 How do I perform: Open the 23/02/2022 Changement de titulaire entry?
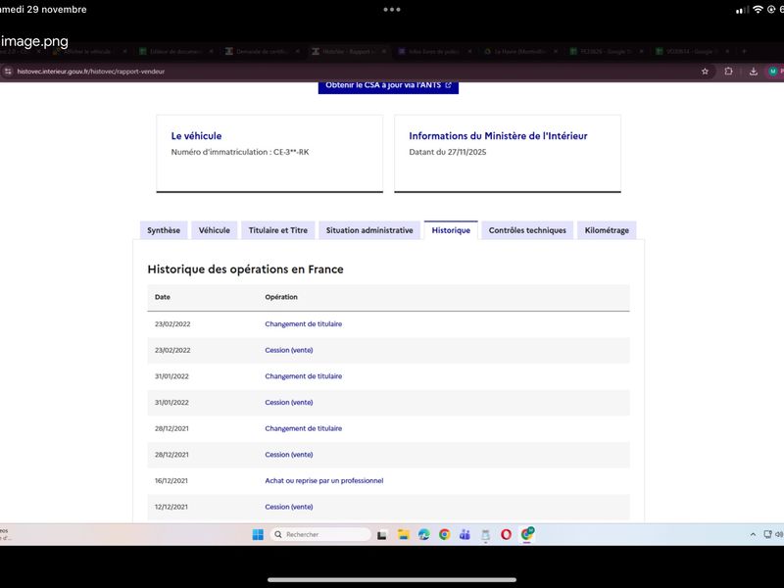[x=303, y=323]
